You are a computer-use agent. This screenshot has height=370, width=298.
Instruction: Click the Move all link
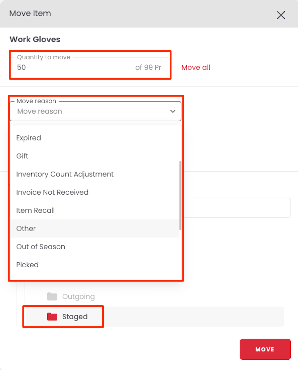[196, 67]
